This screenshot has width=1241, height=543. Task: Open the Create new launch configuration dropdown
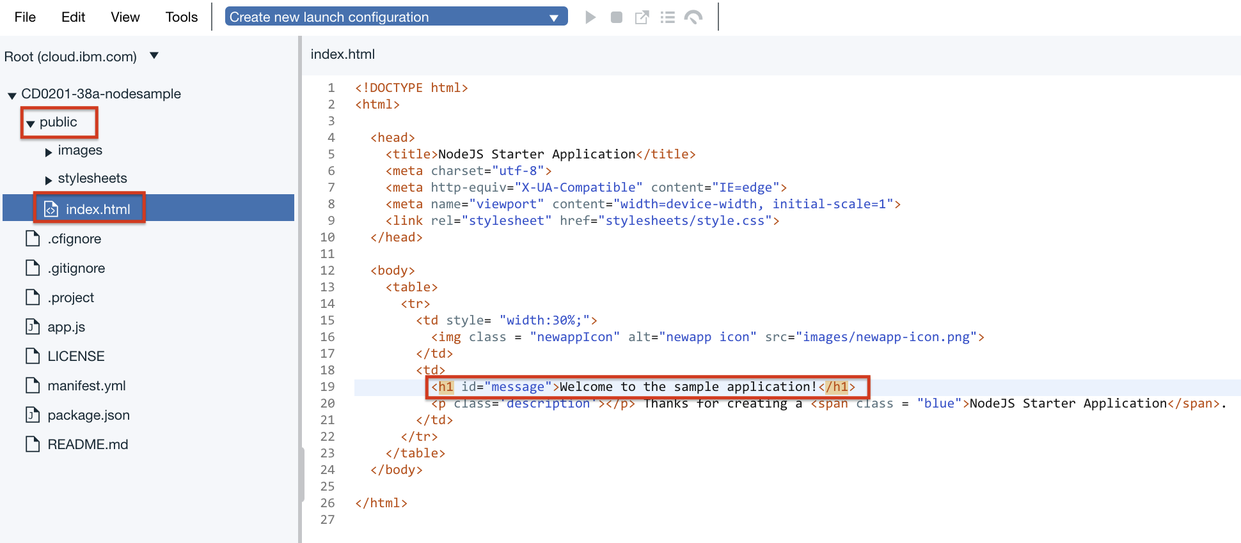point(396,17)
